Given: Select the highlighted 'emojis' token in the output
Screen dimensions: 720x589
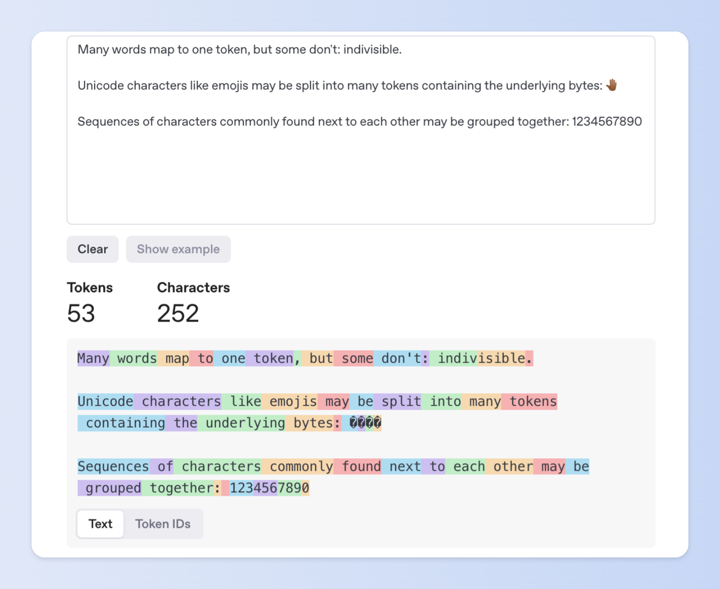Looking at the screenshot, I should [x=293, y=401].
